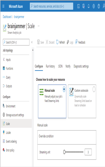
Task: Go to Dashboard breadcrumb link
Action: coord(7,17)
